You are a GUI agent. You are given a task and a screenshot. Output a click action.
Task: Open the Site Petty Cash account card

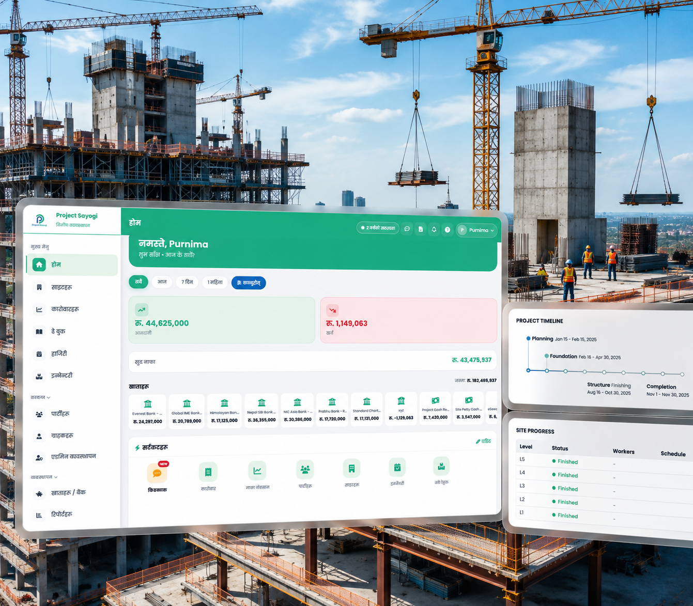coord(469,408)
